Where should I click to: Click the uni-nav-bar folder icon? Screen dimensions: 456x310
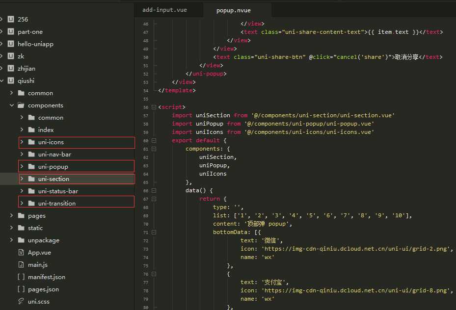pyautogui.click(x=31, y=154)
